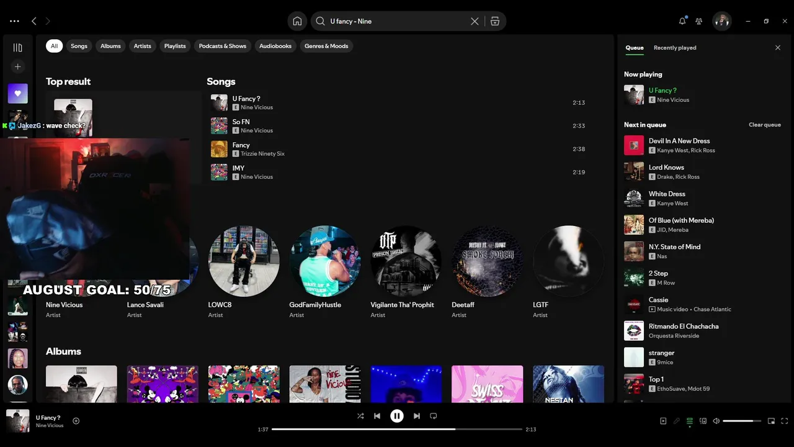Toggle shuffle playback
Viewport: 794px width, 447px height.
click(x=360, y=416)
